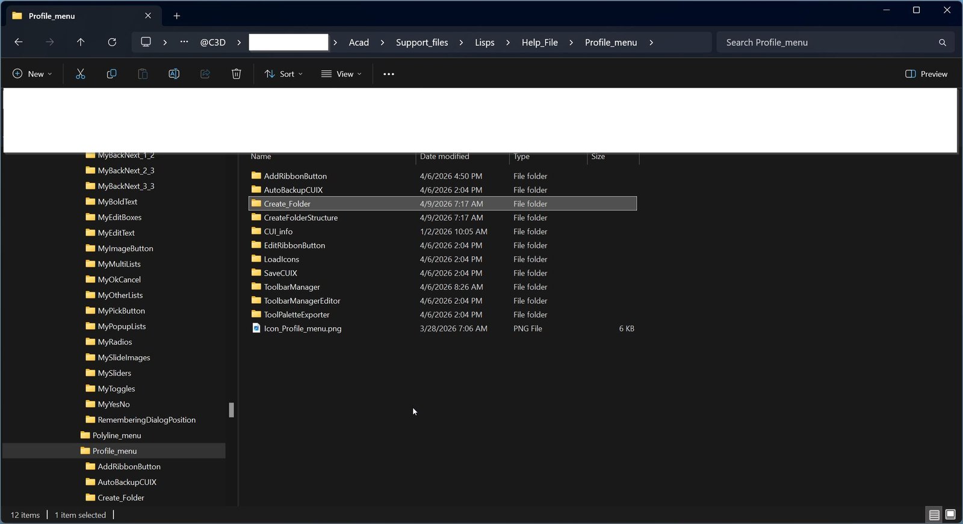
Task: Click Help_File in the breadcrumb path
Action: [x=540, y=43]
